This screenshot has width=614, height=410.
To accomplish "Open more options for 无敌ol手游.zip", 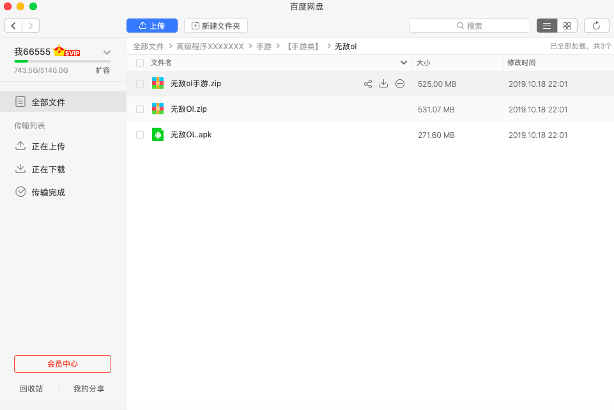I will (400, 84).
